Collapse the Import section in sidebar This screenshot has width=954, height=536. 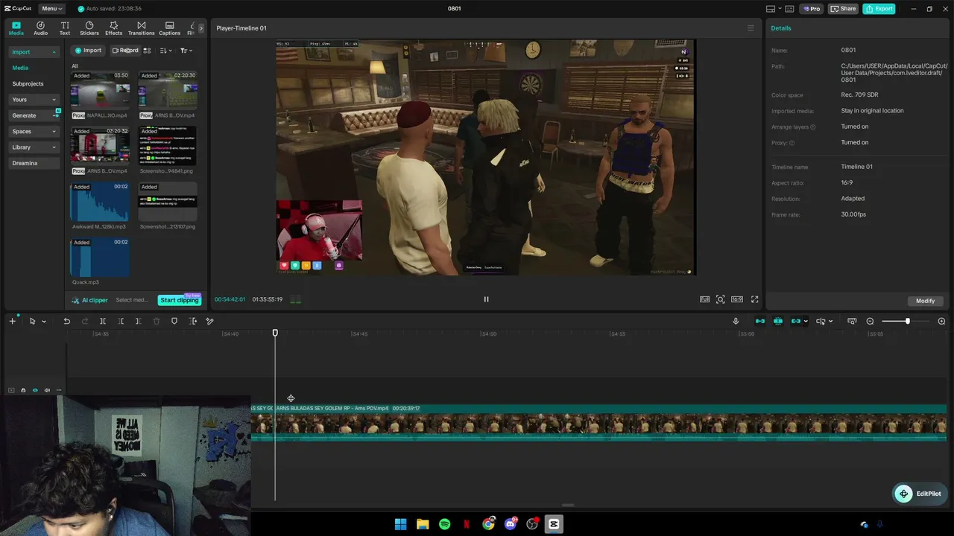34,52
